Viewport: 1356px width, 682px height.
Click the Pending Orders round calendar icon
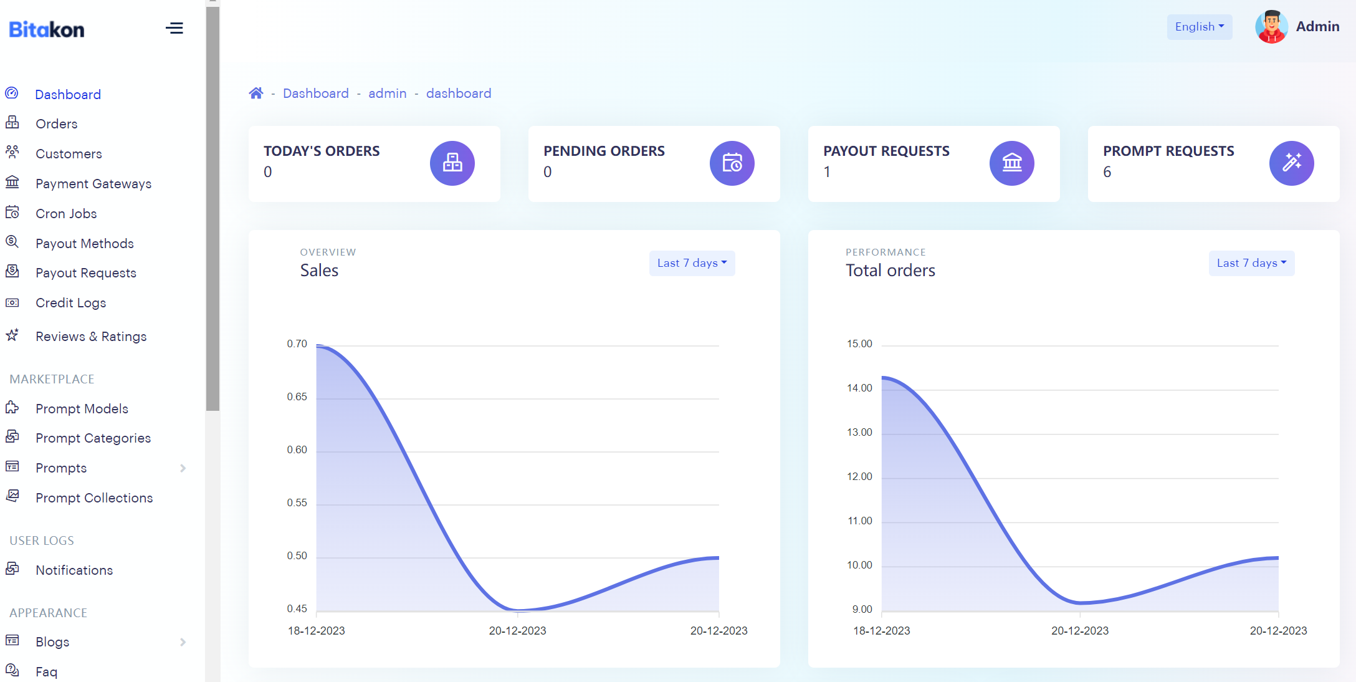(732, 163)
